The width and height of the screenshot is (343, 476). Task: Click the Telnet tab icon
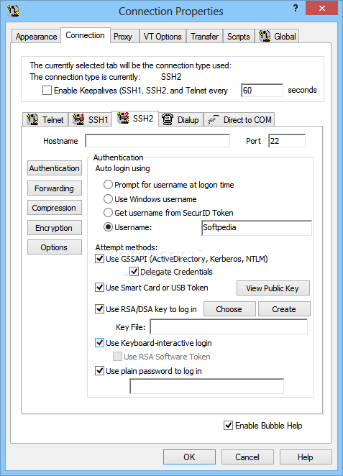[32, 119]
